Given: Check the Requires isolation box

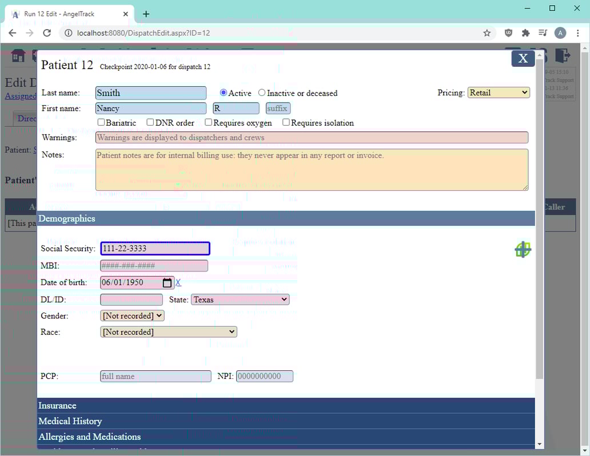Looking at the screenshot, I should point(286,122).
